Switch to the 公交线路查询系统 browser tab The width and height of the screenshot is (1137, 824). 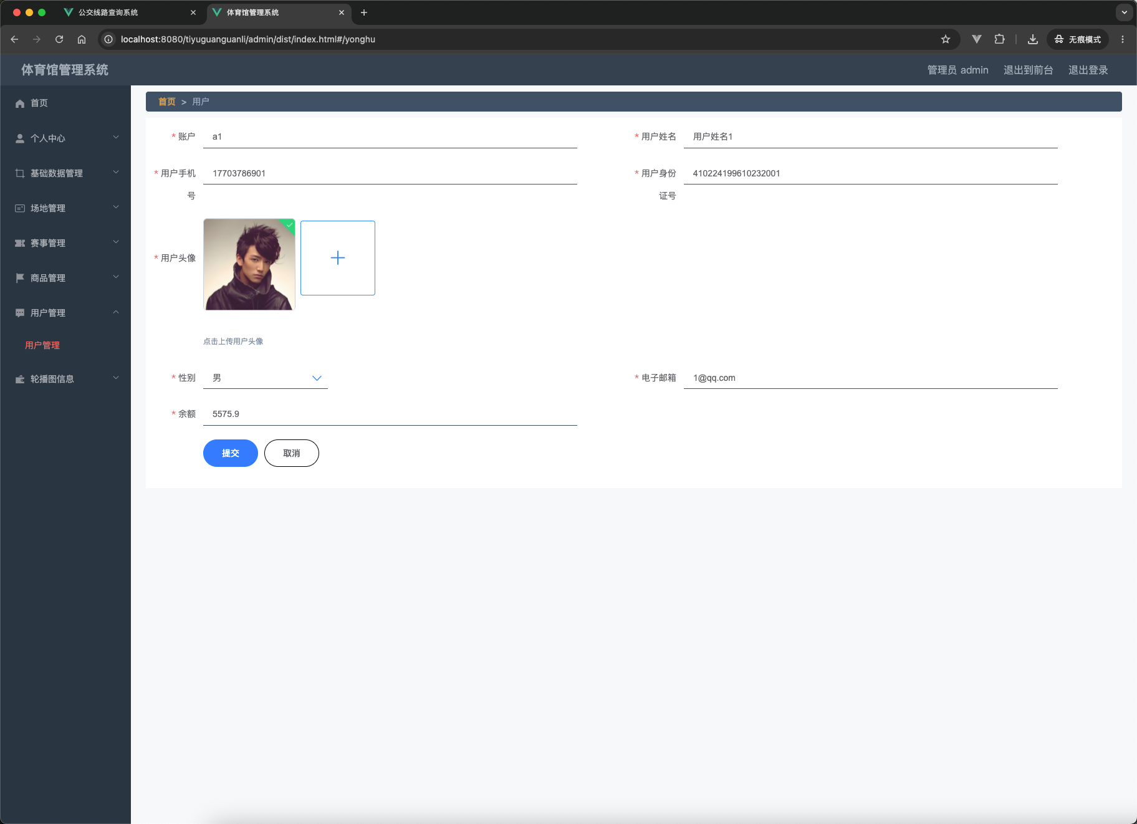(x=131, y=12)
